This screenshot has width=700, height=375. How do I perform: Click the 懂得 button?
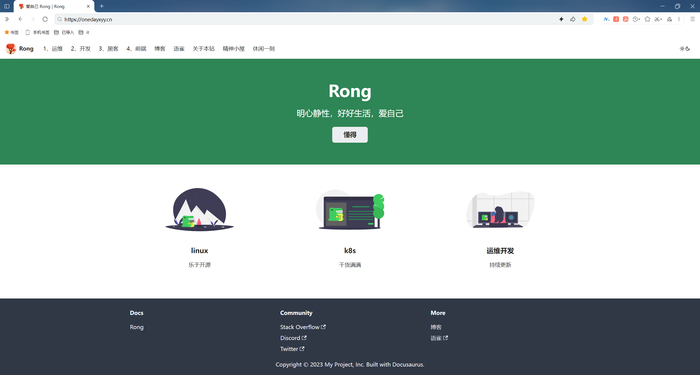click(350, 135)
